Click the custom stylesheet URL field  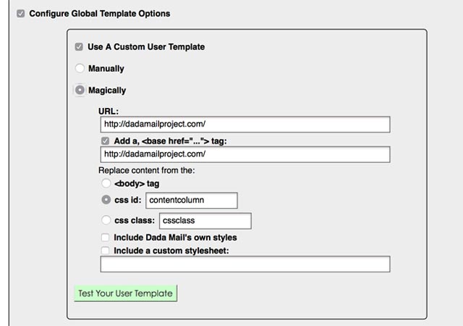pyautogui.click(x=245, y=264)
